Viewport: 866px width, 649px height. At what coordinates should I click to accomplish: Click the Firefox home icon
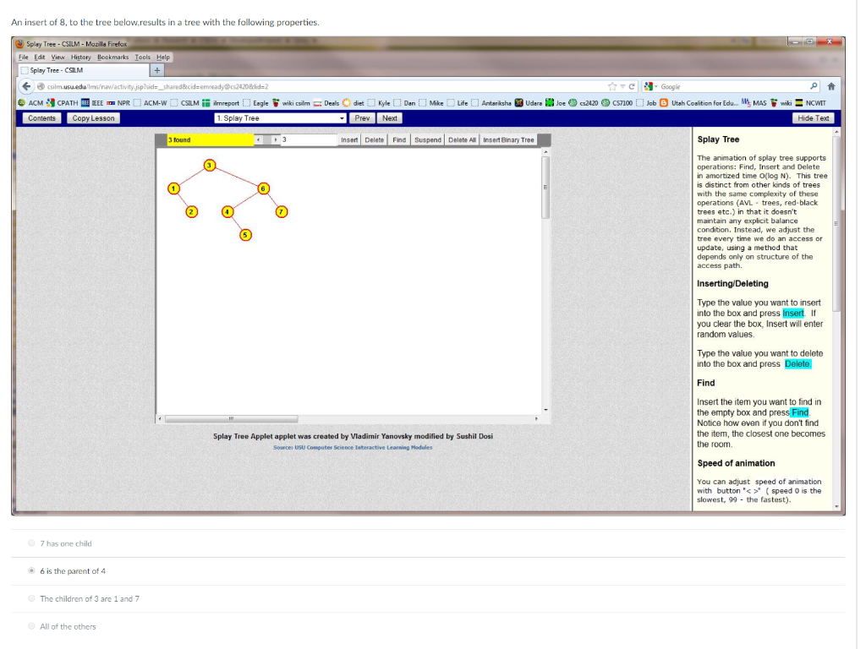(830, 86)
